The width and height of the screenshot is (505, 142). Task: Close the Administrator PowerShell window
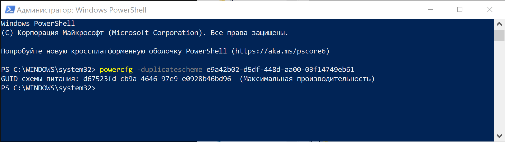490,10
